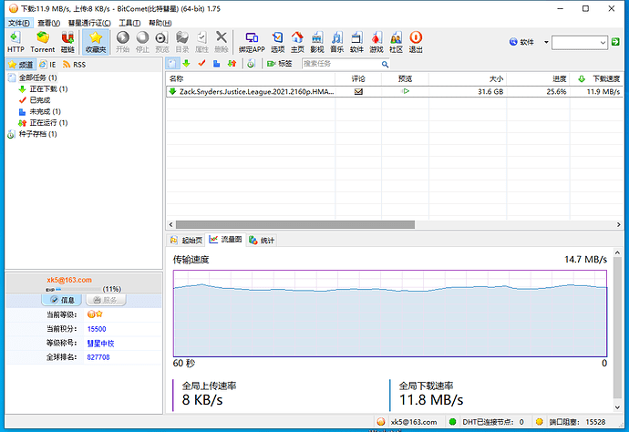The width and height of the screenshot is (629, 432).
Task: Click the 彗星中校 rank title link
Action: click(x=100, y=344)
